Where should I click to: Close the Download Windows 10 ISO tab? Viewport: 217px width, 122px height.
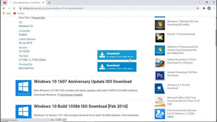[43, 3]
